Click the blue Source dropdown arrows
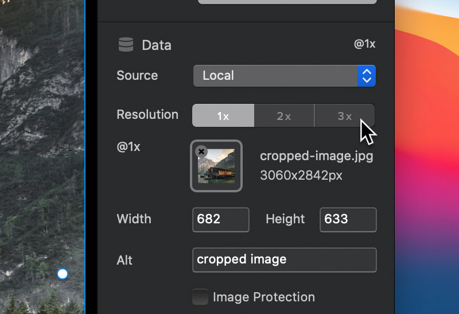The image size is (459, 314). tap(367, 76)
